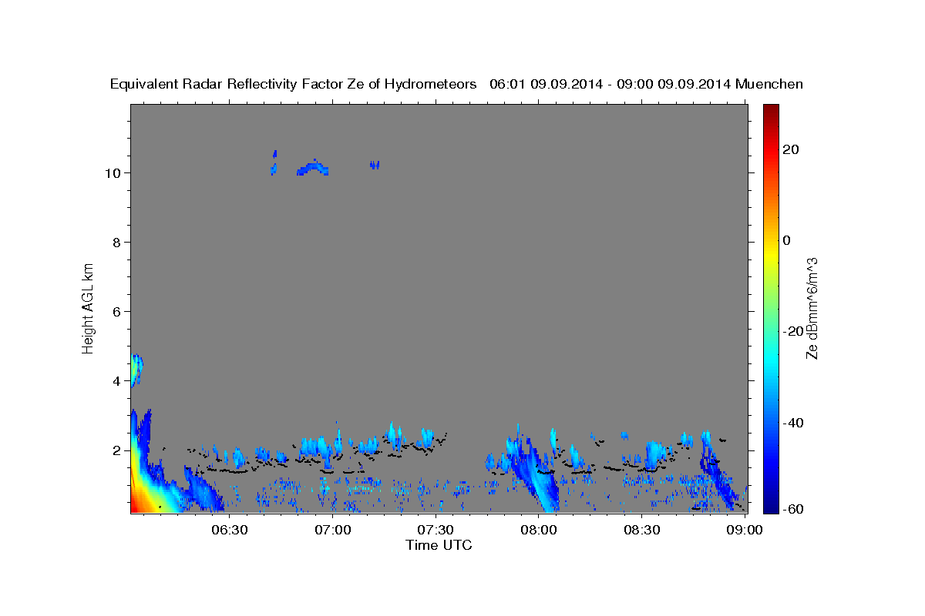
Task: Click the plot title text
Action: pyautogui.click(x=456, y=84)
